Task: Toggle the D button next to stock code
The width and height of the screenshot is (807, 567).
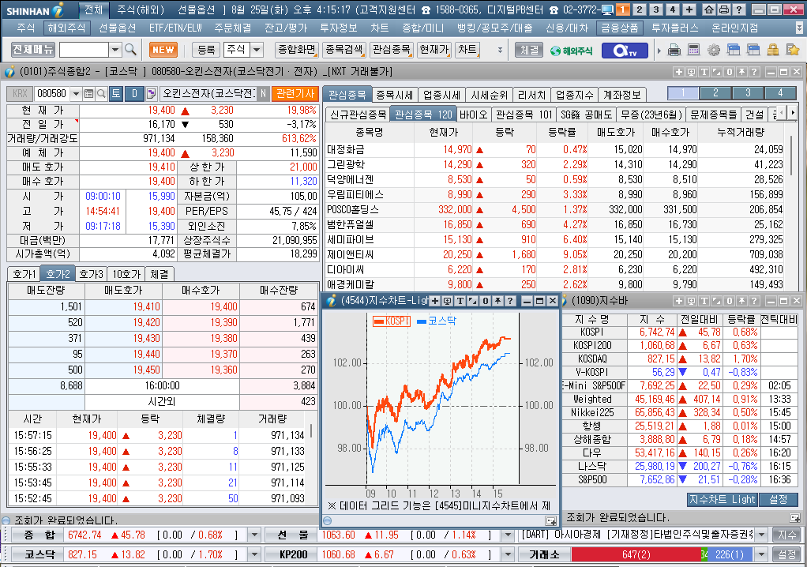Action: 134,93
